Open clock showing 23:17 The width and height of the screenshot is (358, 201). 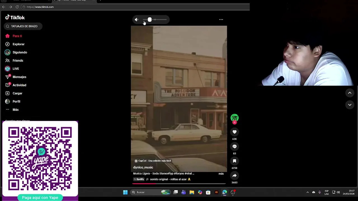(x=349, y=192)
